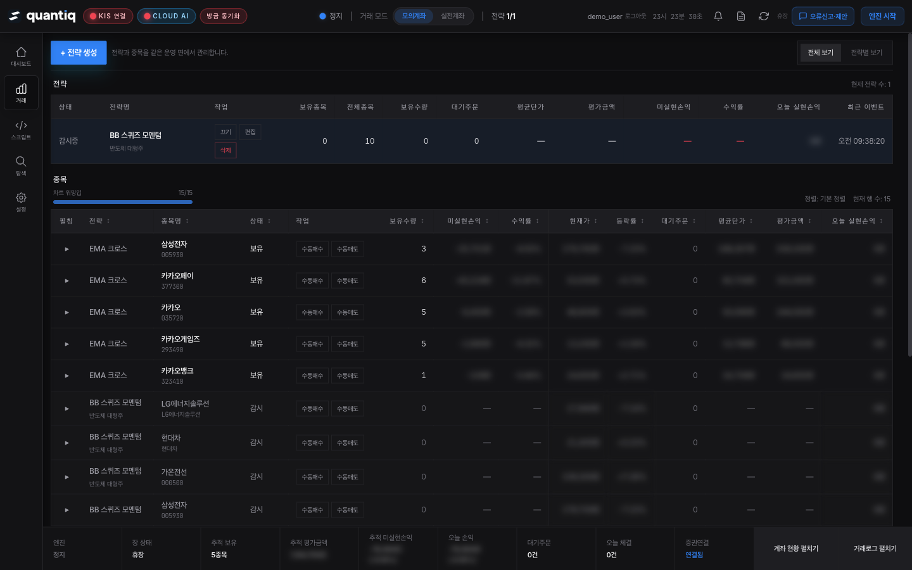Expand the 삼성전자 EMA 크로스 row
Viewport: 912px width, 570px height.
[66, 249]
